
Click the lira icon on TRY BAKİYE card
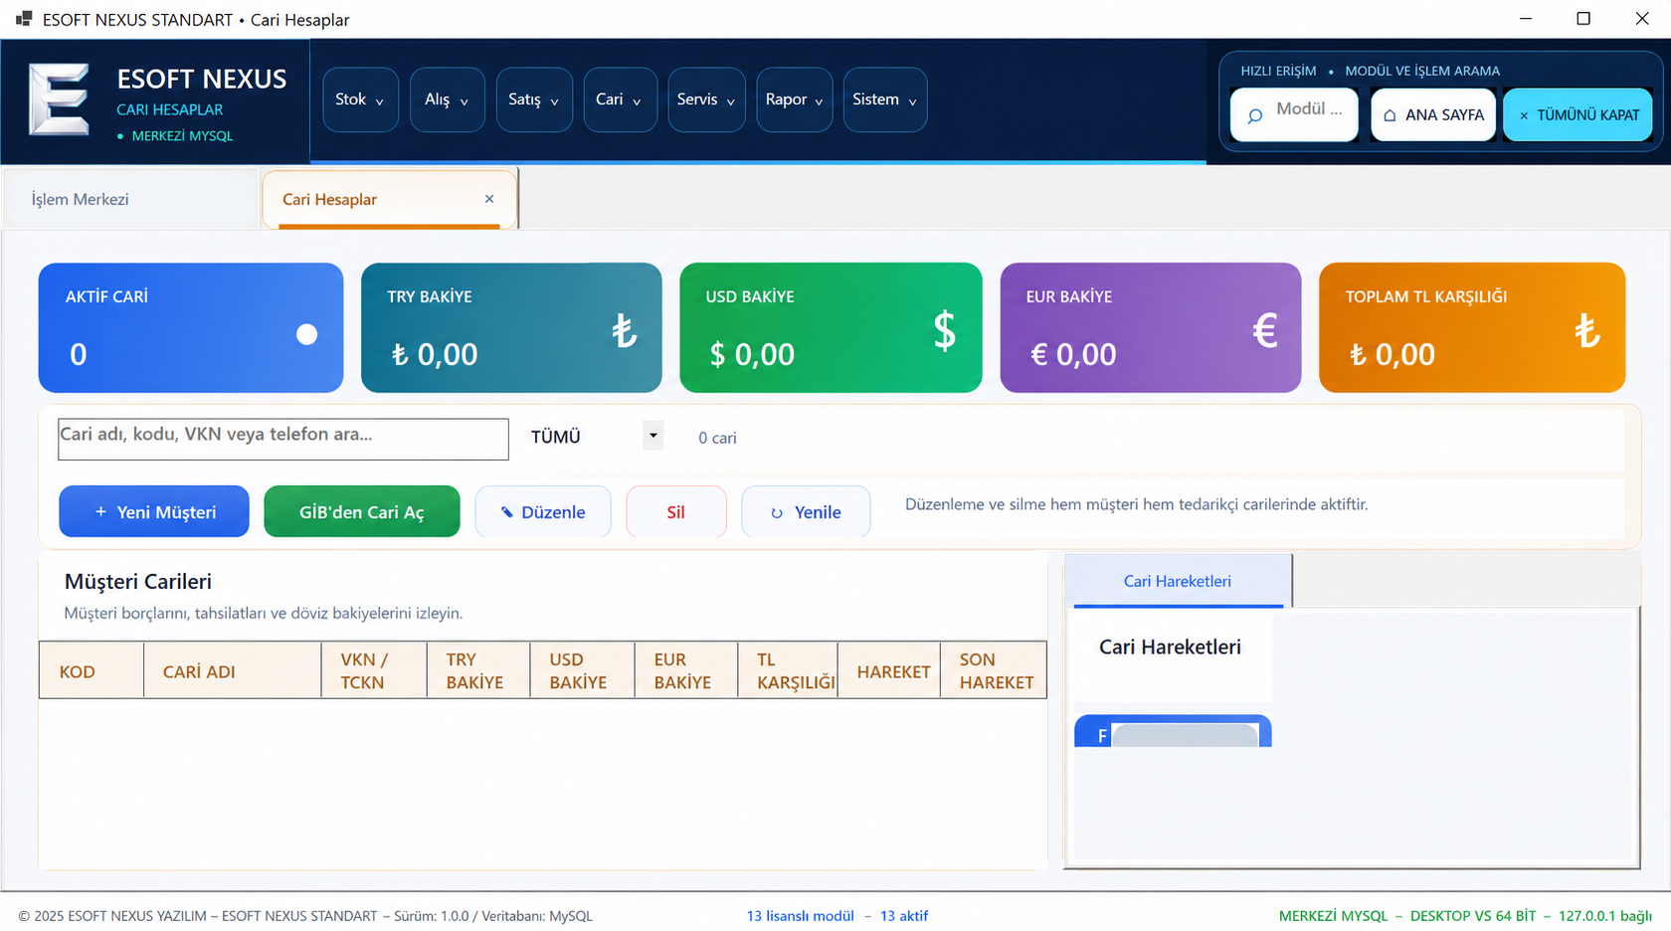624,330
